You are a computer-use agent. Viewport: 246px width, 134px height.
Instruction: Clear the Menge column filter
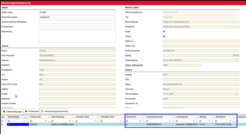click(212, 121)
